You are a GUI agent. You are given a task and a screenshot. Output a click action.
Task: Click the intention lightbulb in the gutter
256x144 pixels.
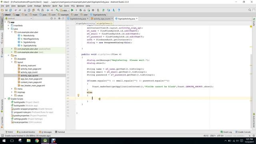point(78,95)
